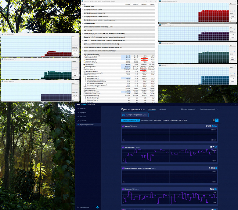
Task: Close the Температура памяти ГП graph window
Action: 236,43
